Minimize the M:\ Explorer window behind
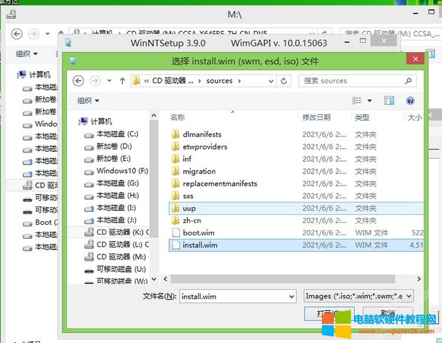442x343 pixels. [415, 13]
